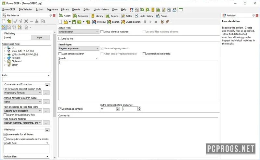260x160 pixels.
Task: Click the new action blank page icon
Action: [60, 22]
